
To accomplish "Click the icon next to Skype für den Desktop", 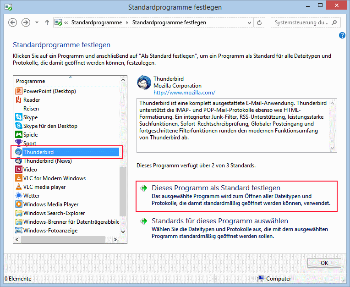I will (18, 126).
